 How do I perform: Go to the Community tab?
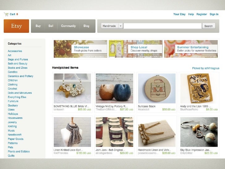(68, 26)
